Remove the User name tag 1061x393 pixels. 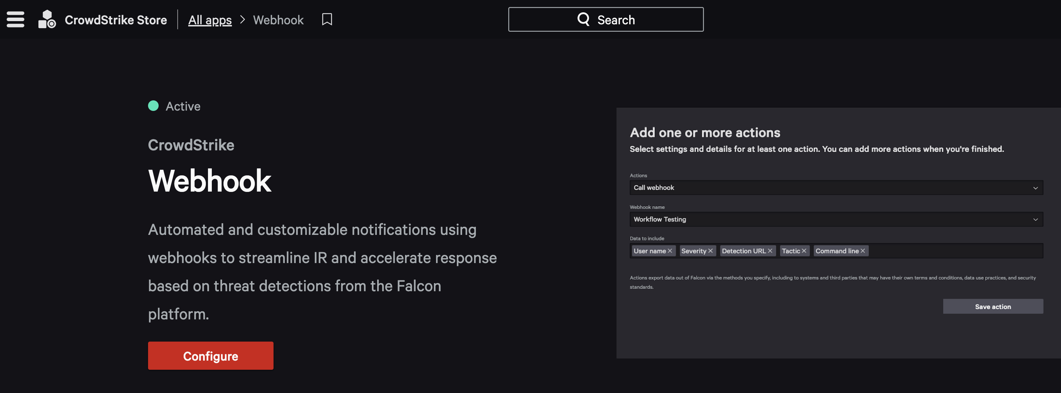tap(670, 251)
